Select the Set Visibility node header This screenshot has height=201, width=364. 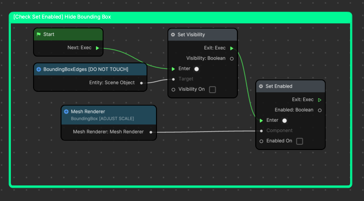coord(202,35)
